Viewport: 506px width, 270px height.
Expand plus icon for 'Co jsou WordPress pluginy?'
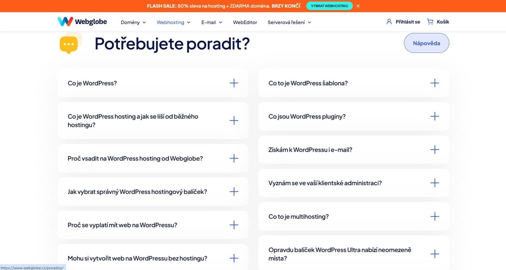(435, 116)
